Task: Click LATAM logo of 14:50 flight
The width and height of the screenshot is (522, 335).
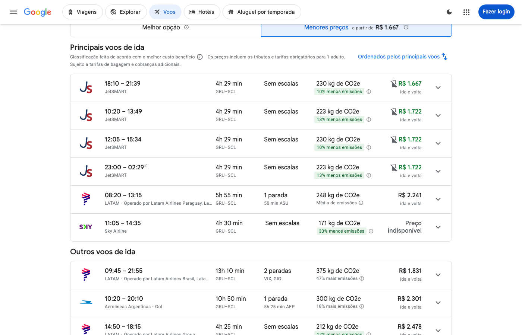Action: (x=86, y=329)
